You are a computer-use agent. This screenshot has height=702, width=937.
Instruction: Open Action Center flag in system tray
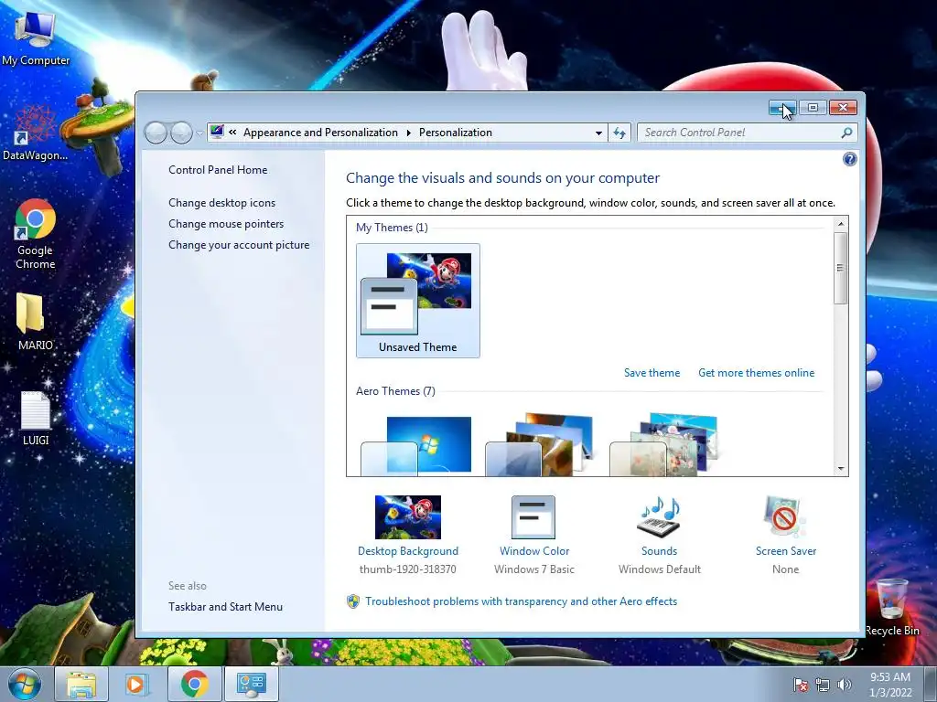(x=800, y=685)
